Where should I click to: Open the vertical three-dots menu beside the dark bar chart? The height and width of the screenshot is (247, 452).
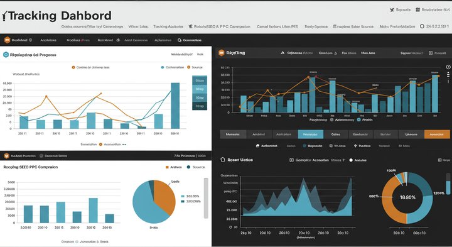pos(448,77)
